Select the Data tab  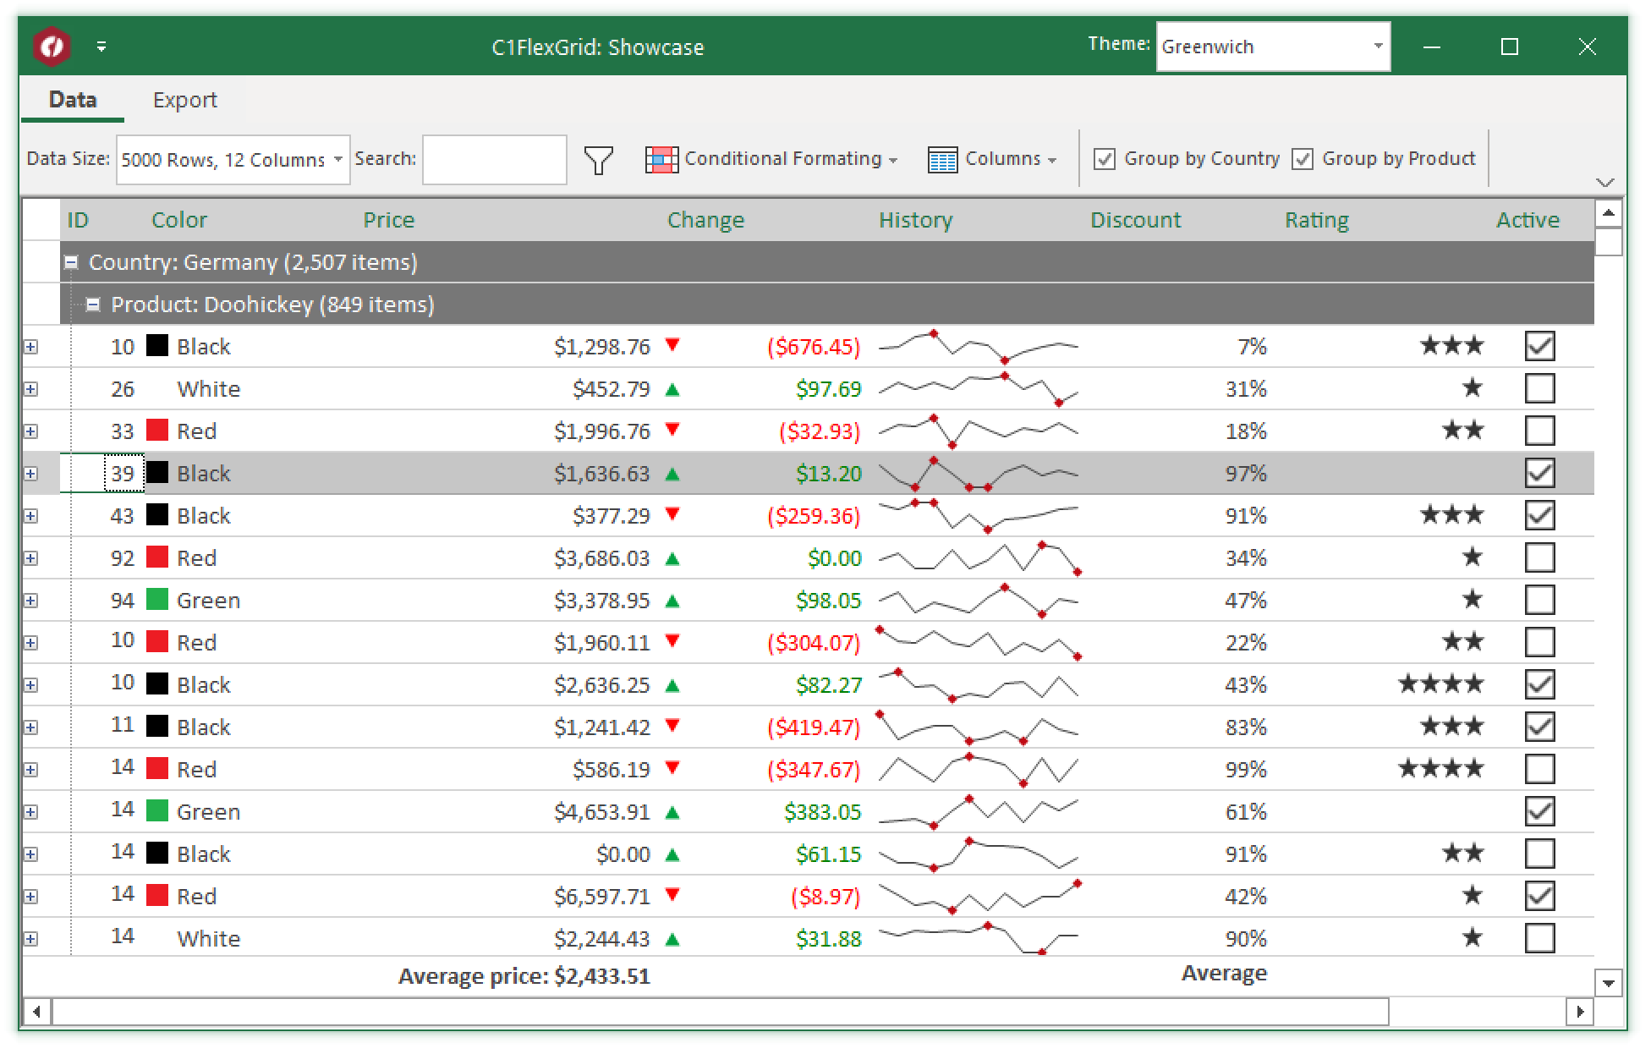coord(73,100)
